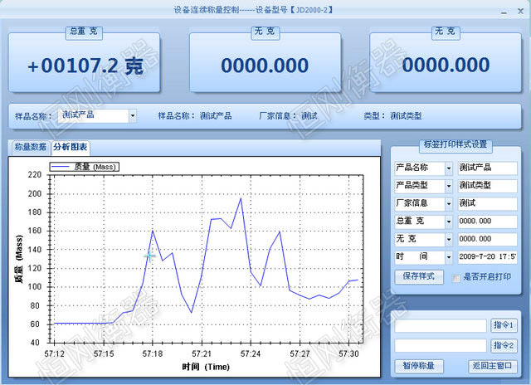Open the 总重 克 dropdown in print settings
The width and height of the screenshot is (531, 385).
(x=449, y=222)
